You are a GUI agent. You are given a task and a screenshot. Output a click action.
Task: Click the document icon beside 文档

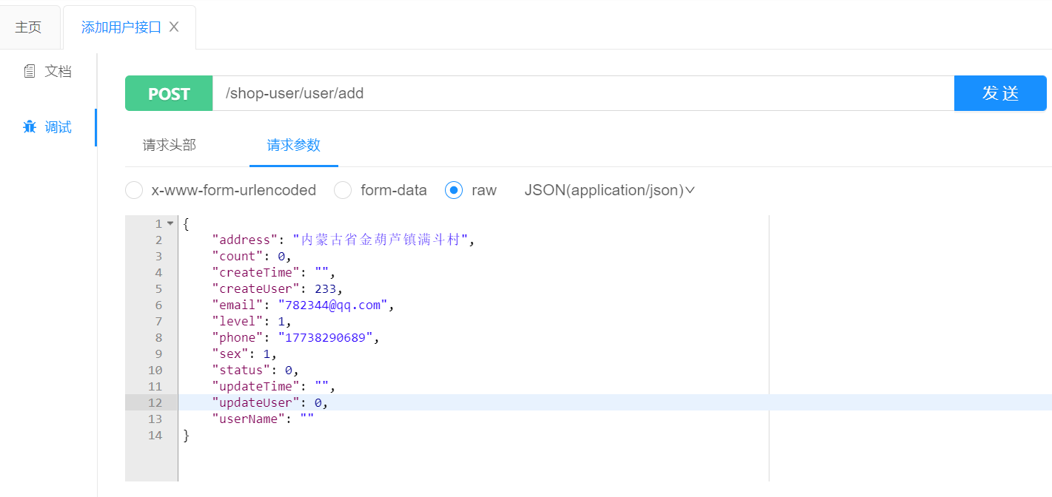pyautogui.click(x=30, y=72)
